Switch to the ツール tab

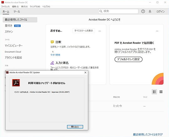[17, 12]
